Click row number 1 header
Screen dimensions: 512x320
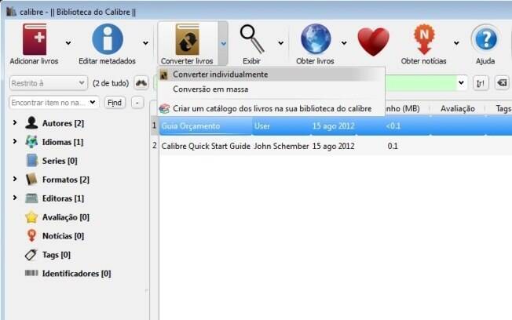155,125
